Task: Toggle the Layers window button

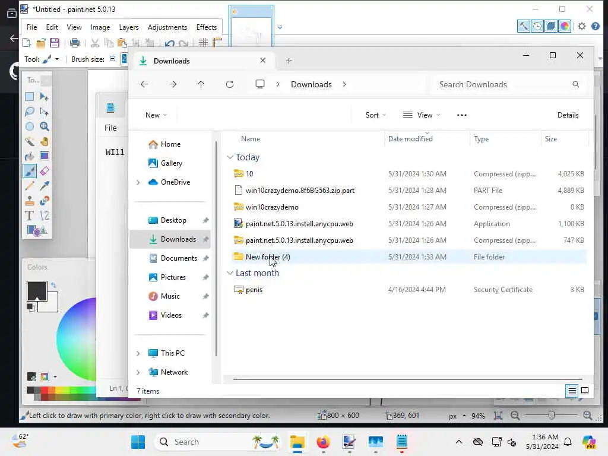Action: pyautogui.click(x=551, y=26)
